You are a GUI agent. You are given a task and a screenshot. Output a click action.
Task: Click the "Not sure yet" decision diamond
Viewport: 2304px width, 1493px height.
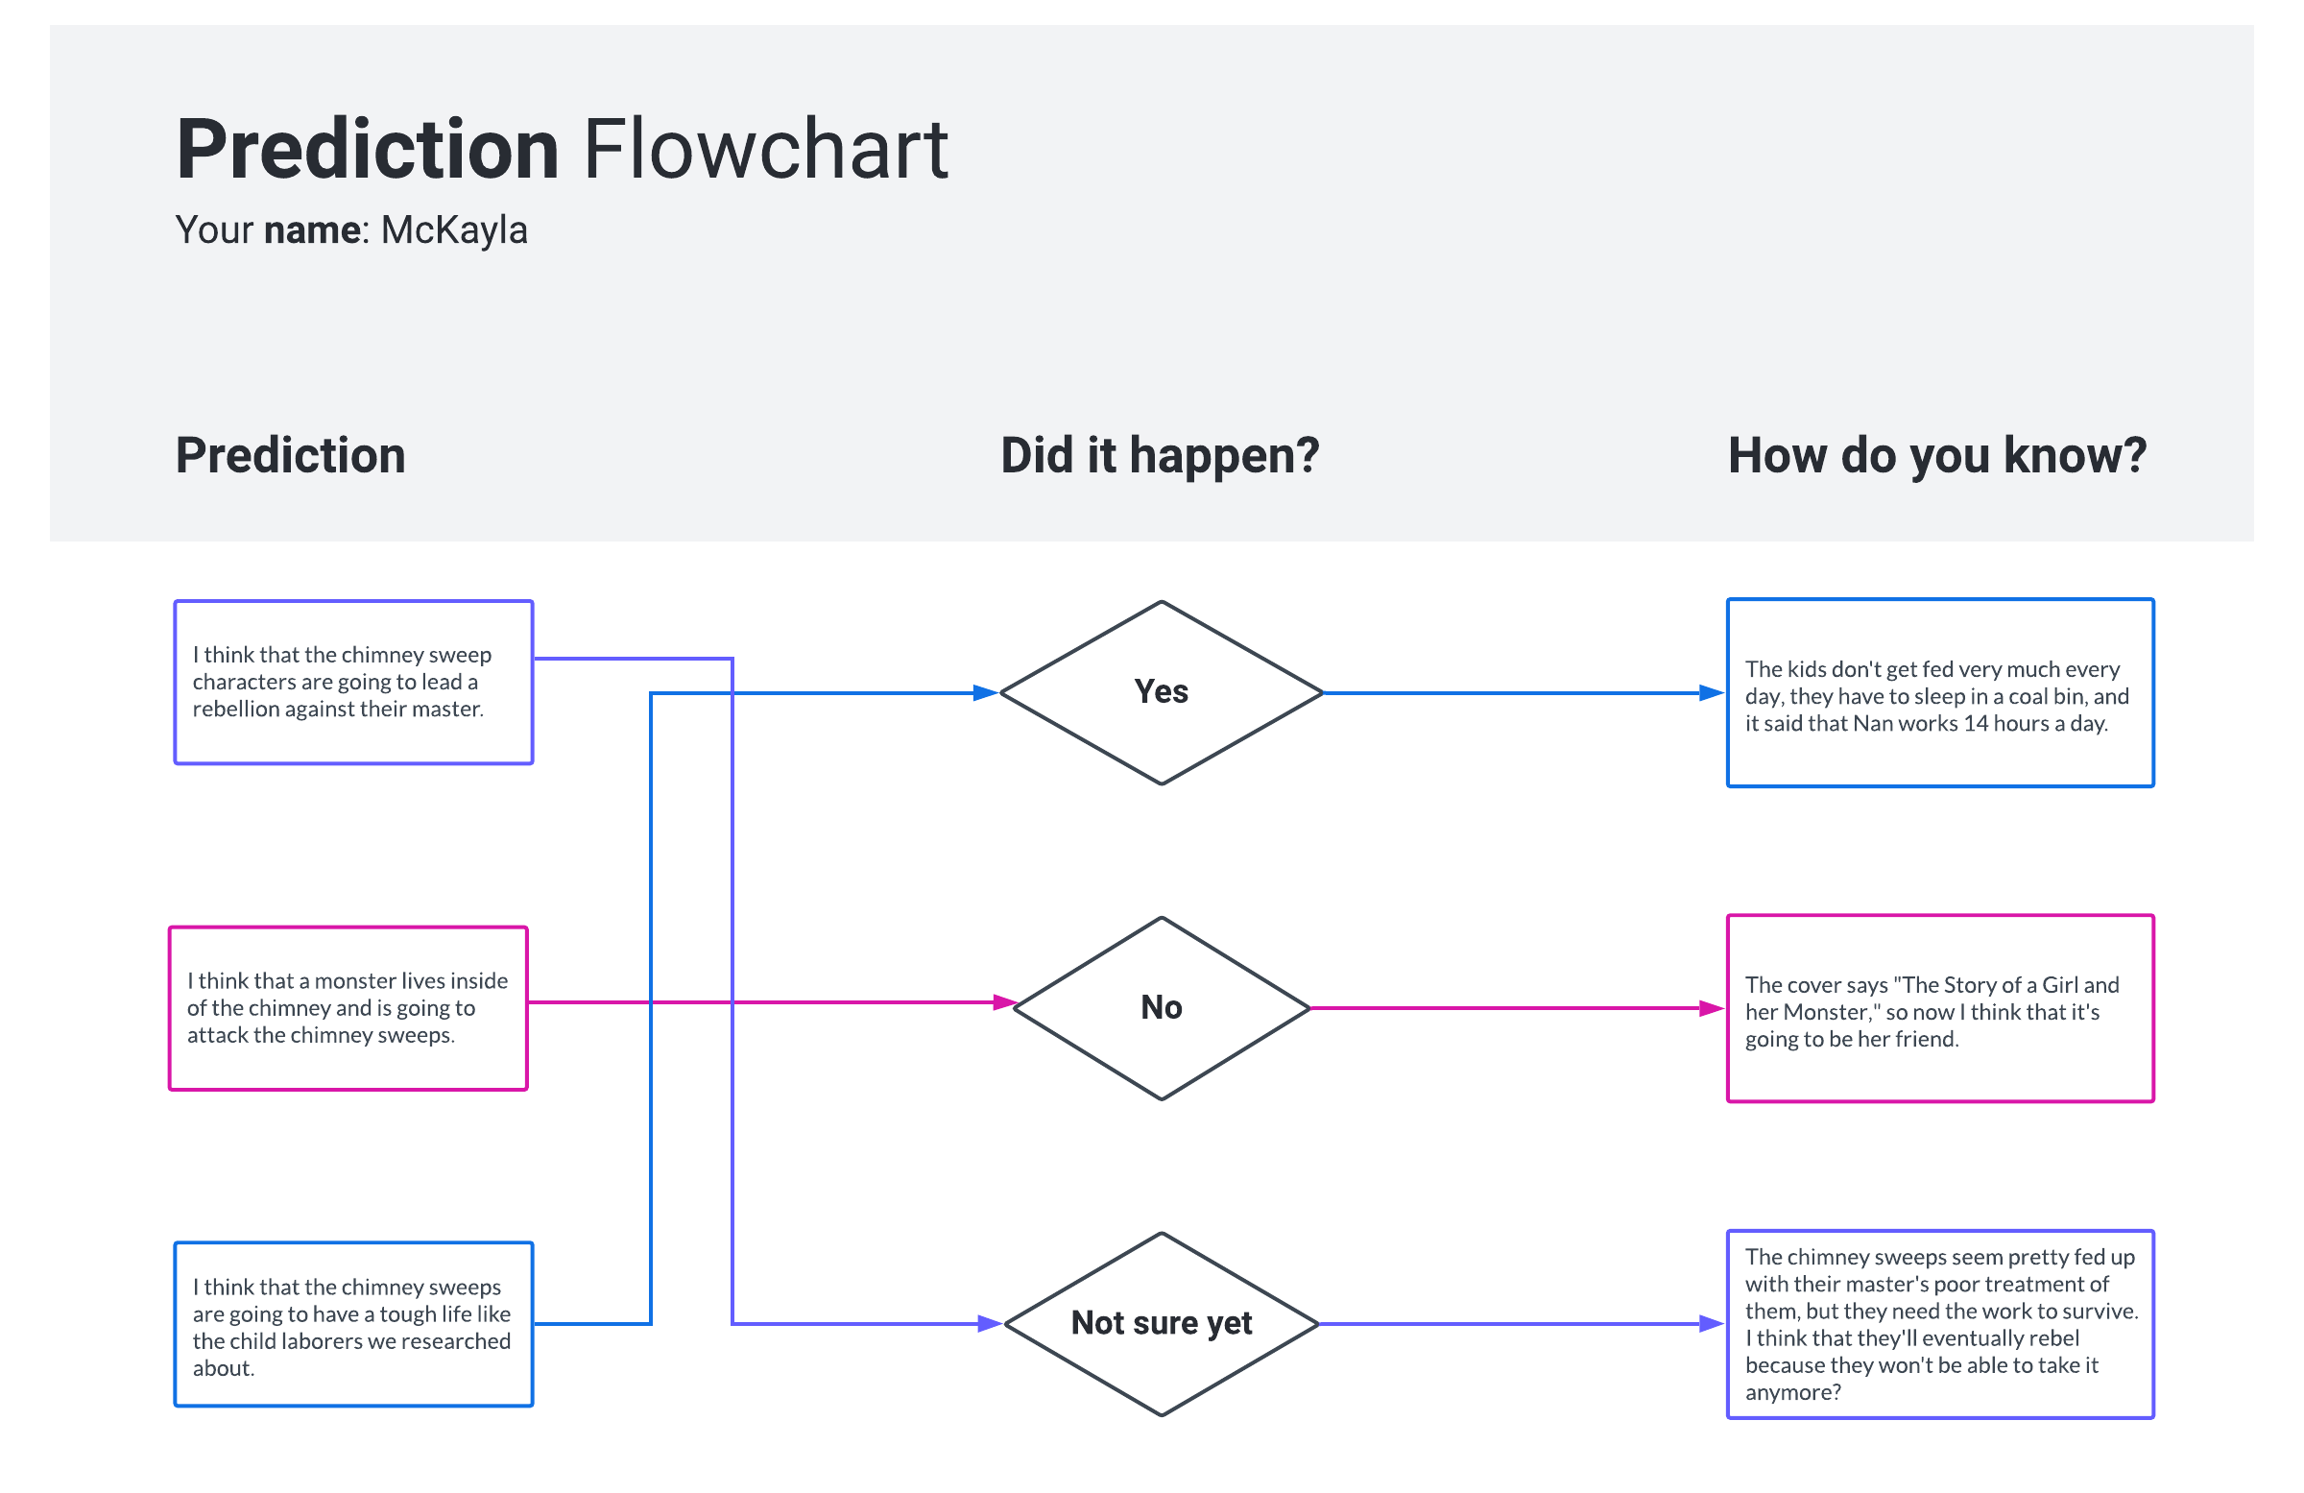tap(1161, 1324)
